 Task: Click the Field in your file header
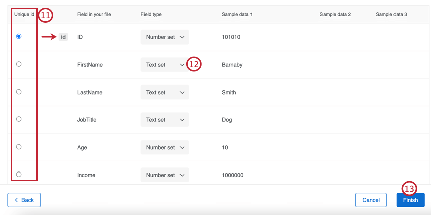pos(94,14)
